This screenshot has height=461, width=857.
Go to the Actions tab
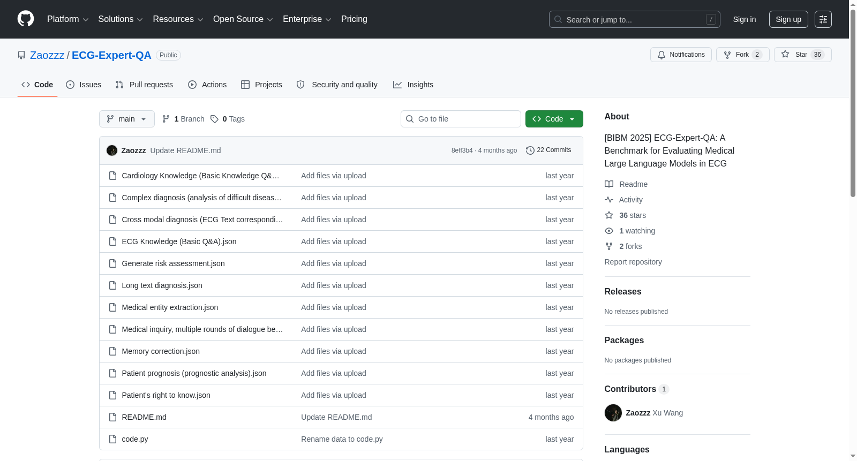coord(207,85)
